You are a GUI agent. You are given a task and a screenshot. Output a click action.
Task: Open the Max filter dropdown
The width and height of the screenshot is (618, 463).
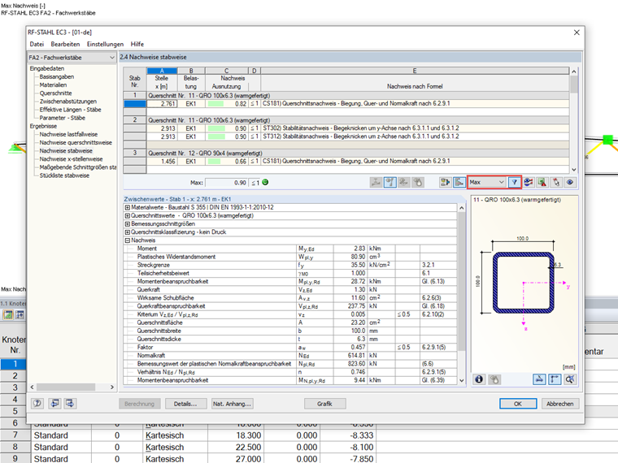[x=487, y=182]
